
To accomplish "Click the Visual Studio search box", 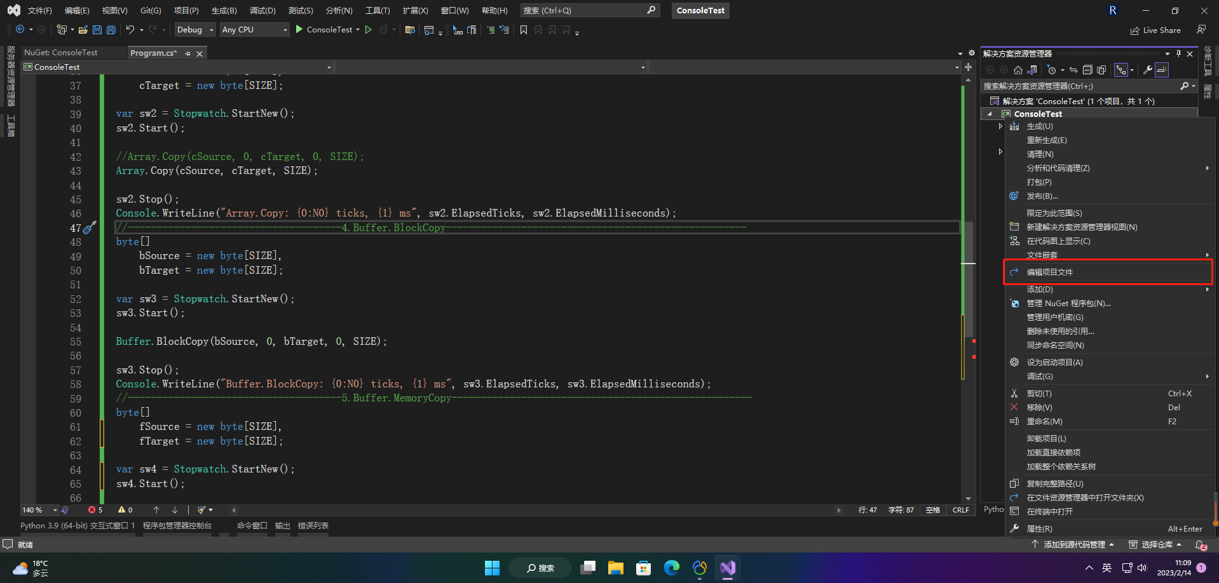I will tap(590, 11).
